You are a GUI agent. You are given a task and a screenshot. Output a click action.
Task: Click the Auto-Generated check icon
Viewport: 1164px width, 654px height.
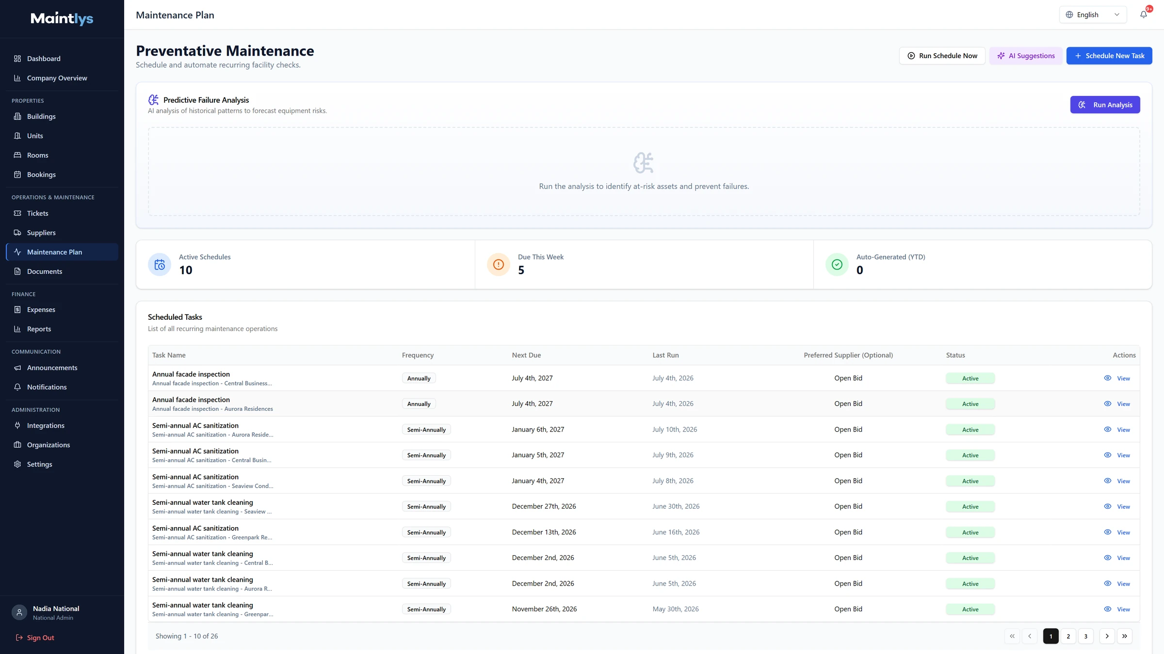837,265
